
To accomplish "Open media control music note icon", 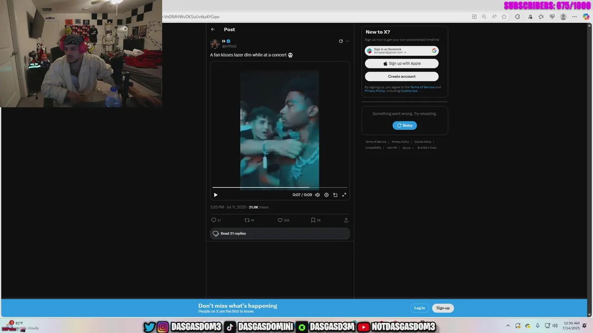I will 530,17.
